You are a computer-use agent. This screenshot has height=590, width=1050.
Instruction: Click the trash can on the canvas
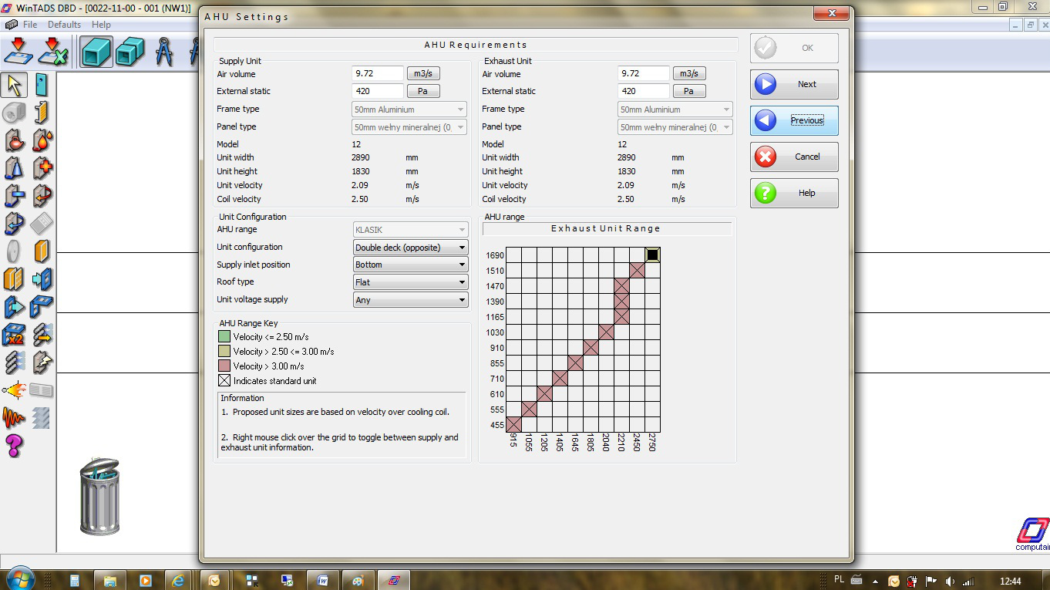[100, 495]
